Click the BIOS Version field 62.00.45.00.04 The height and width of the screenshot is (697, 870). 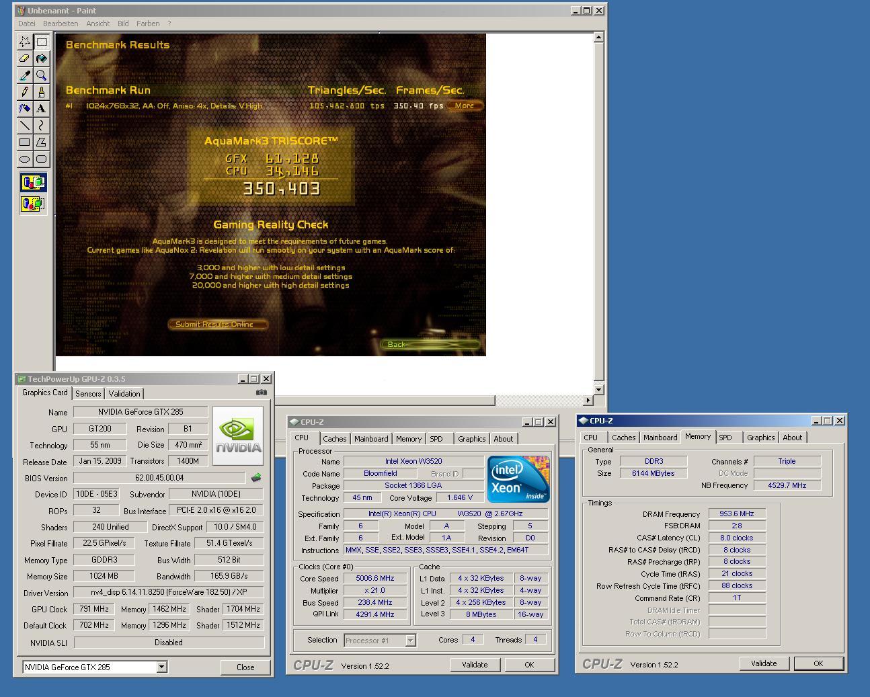[159, 478]
